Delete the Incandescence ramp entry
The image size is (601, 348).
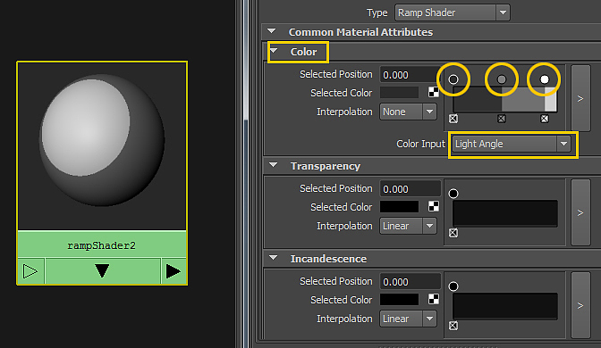(453, 326)
